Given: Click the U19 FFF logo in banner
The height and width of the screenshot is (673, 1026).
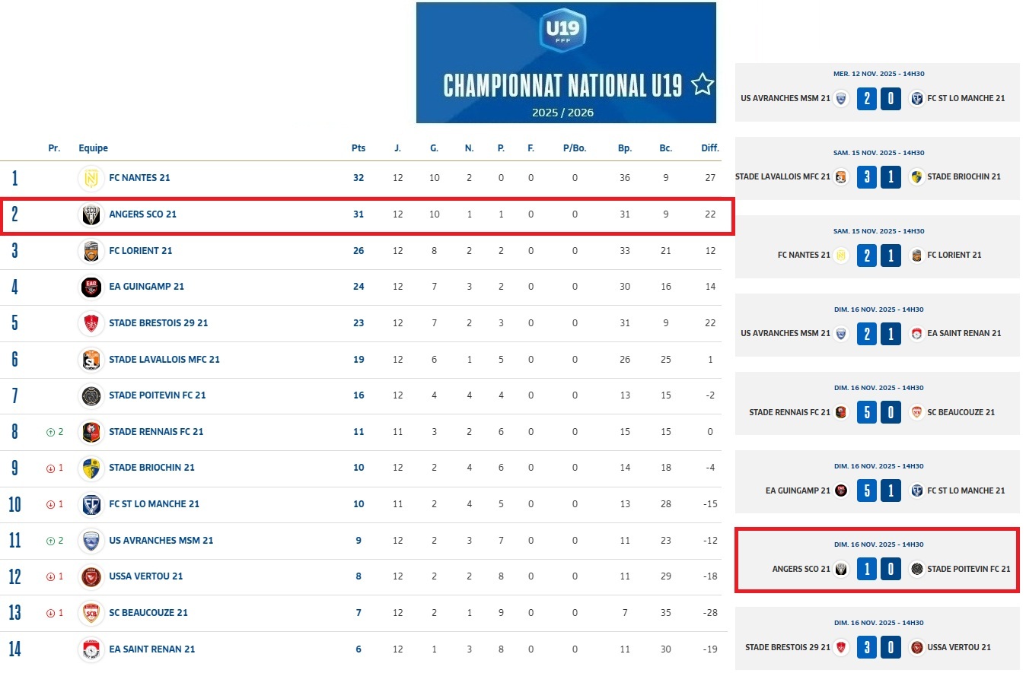Looking at the screenshot, I should 564,33.
